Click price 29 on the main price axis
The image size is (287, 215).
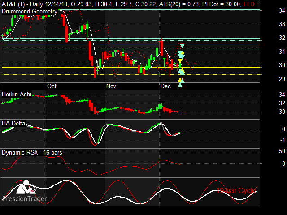click(x=282, y=79)
